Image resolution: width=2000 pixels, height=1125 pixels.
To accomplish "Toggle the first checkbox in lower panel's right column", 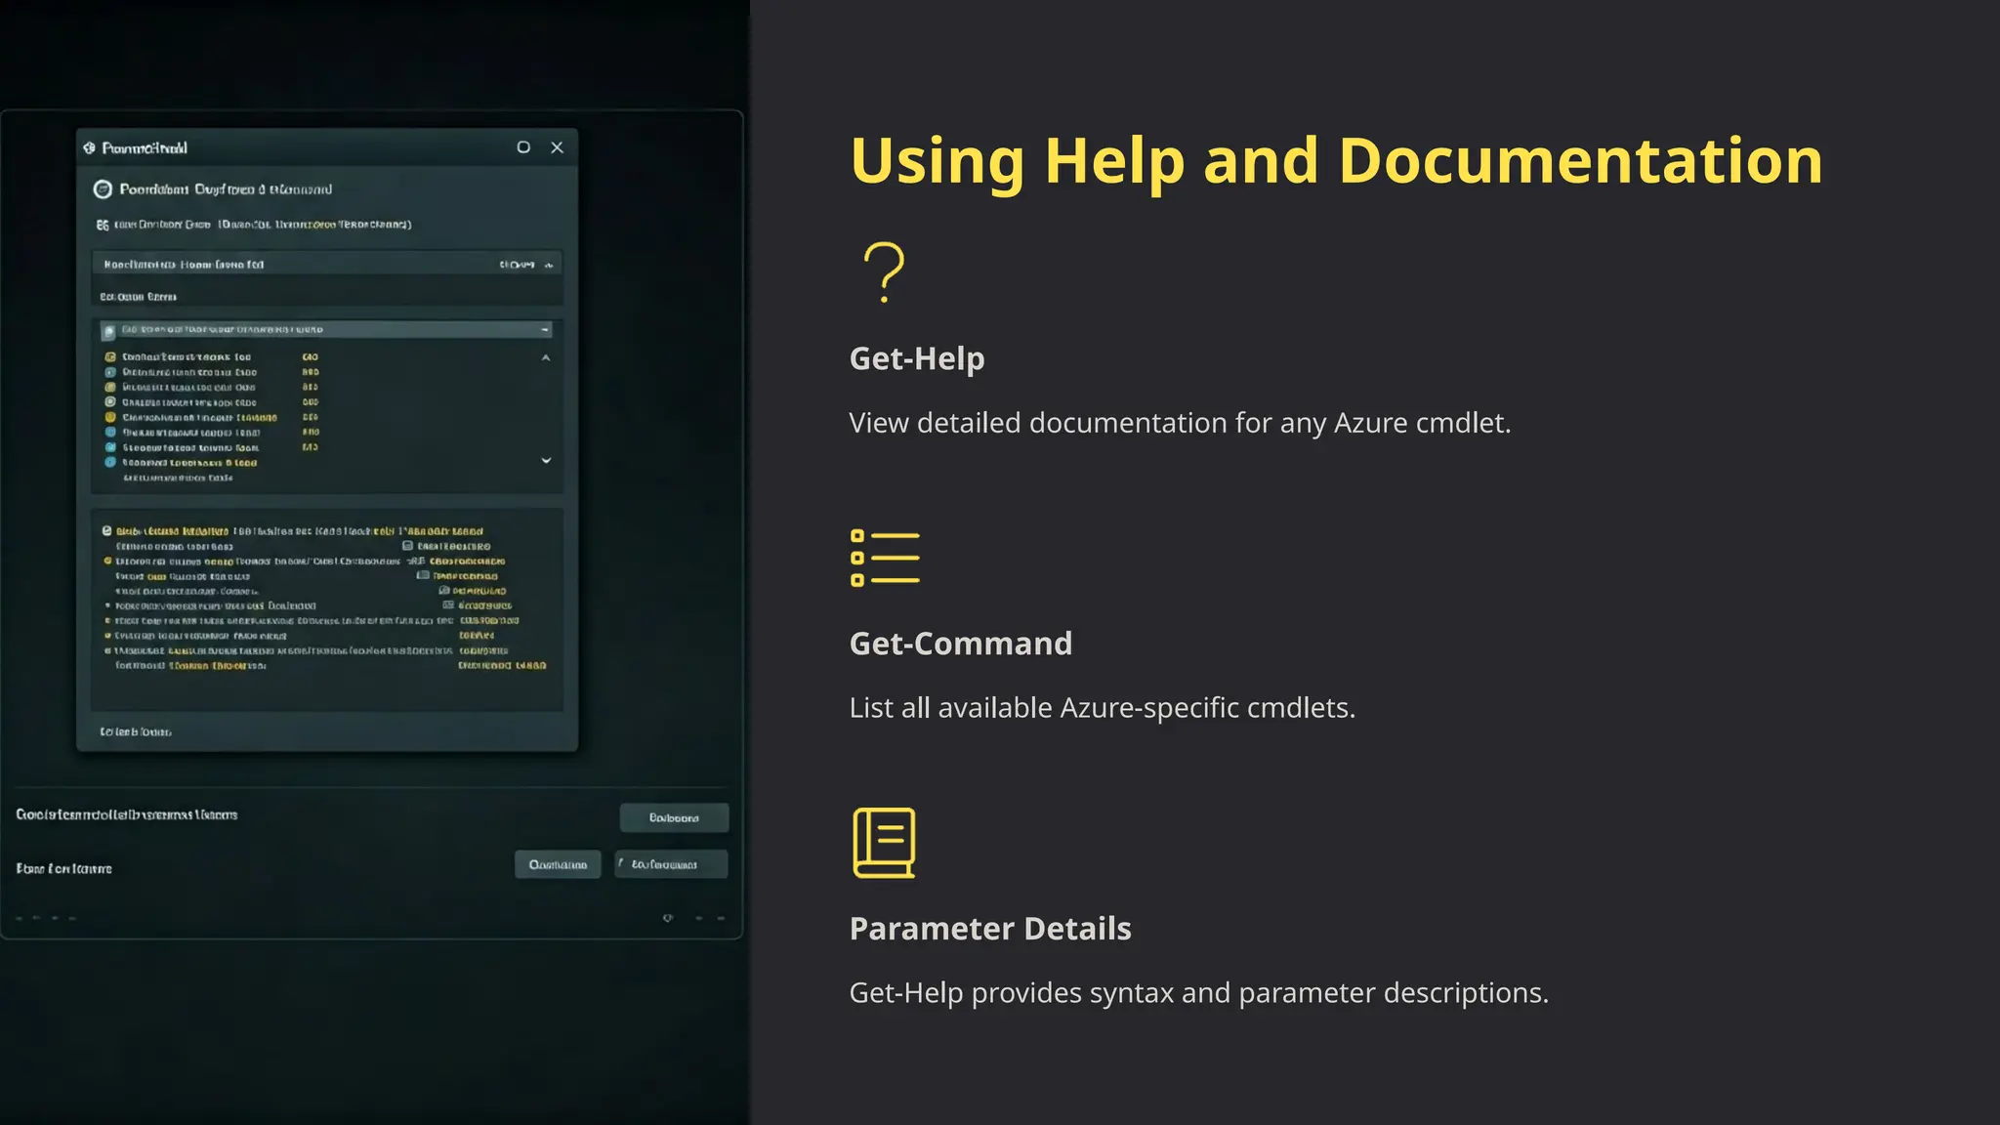I will click(x=408, y=546).
